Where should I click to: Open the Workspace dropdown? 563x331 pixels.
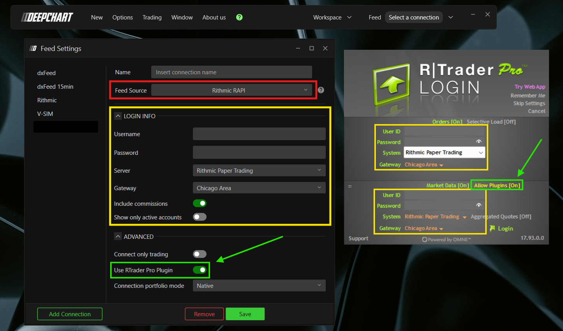coord(332,17)
